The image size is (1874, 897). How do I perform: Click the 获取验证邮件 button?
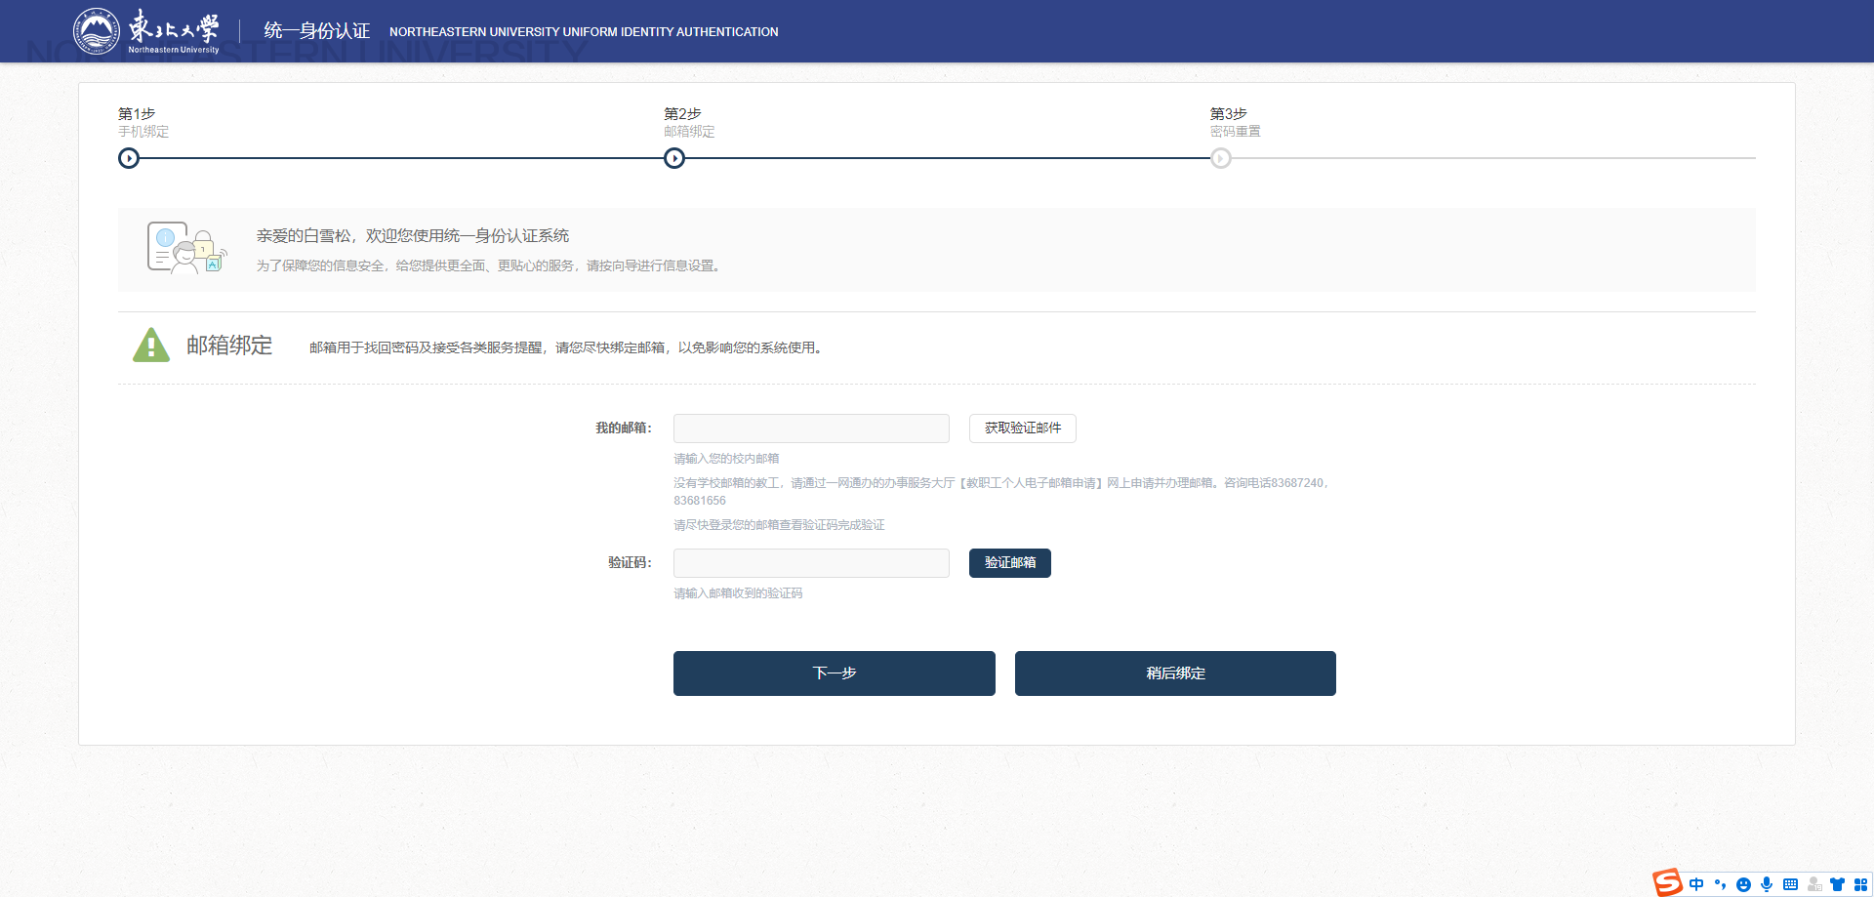point(1021,428)
